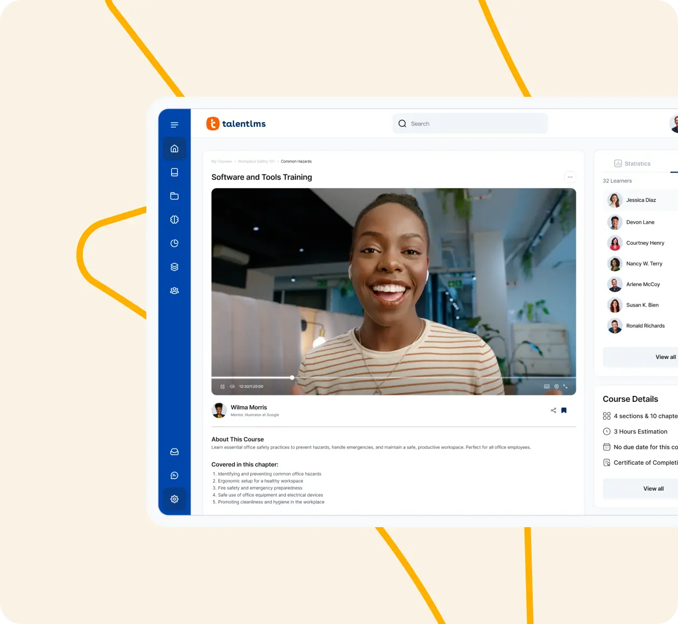Open video settings gear in player
The height and width of the screenshot is (624, 678).
coord(556,387)
